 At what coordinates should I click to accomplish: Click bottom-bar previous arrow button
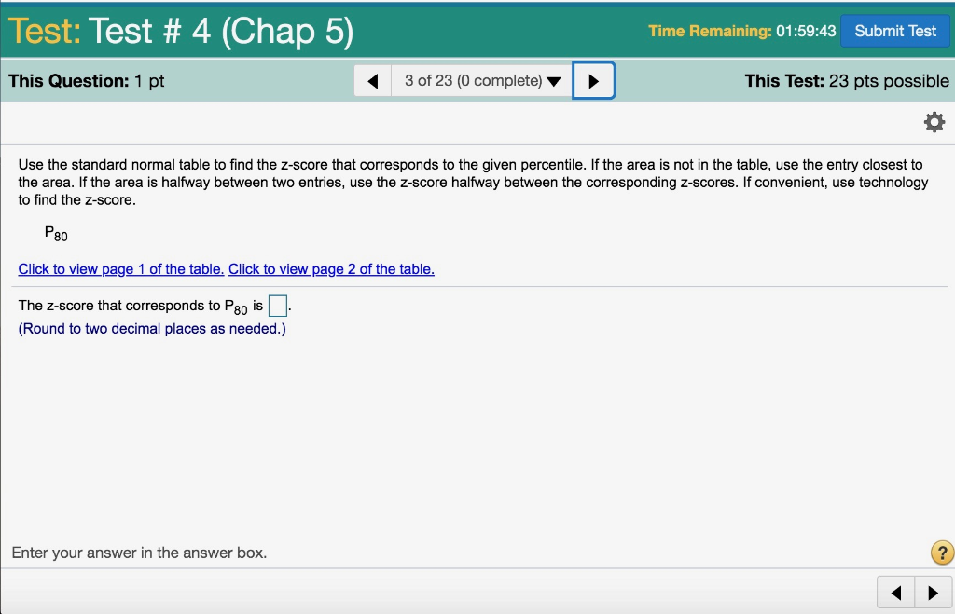pos(896,593)
